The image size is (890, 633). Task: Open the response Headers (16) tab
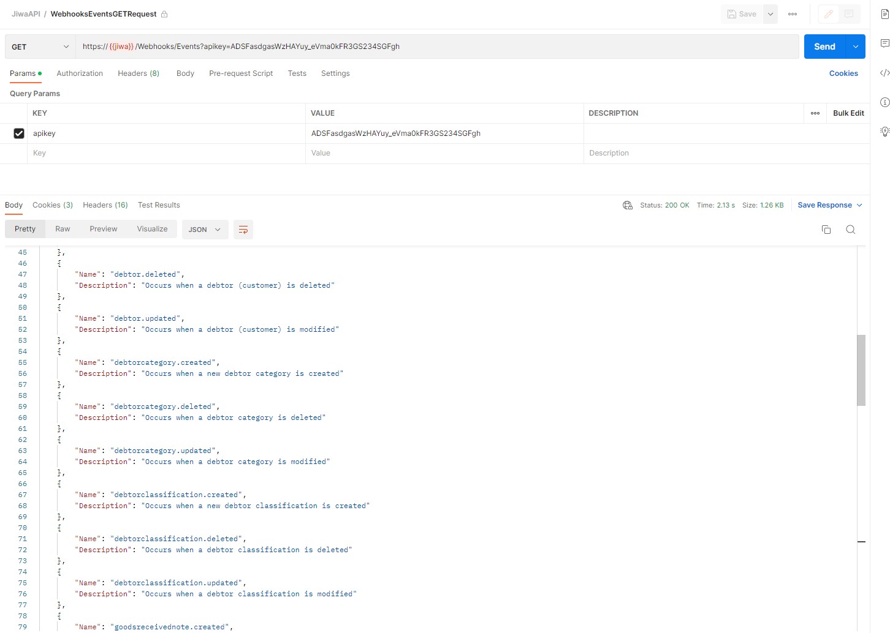105,205
